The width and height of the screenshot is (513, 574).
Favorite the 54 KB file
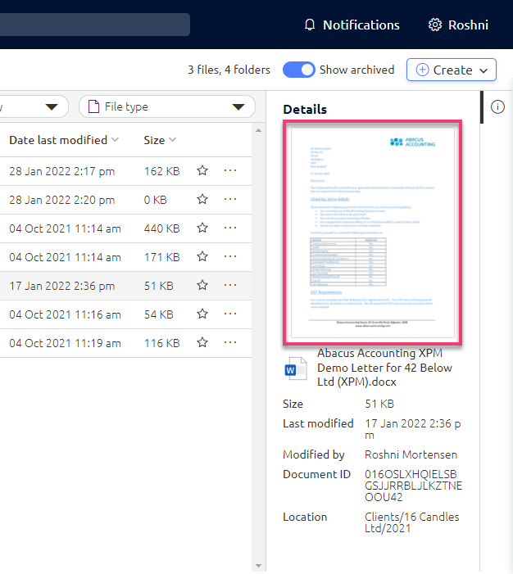[x=202, y=314]
